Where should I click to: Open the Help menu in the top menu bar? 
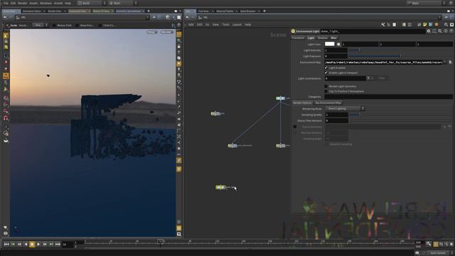pyautogui.click(x=68, y=3)
